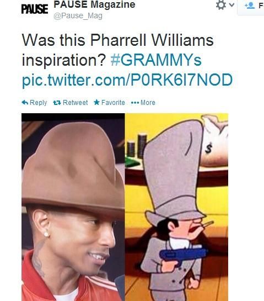Click the Favorite star icon

97,102
